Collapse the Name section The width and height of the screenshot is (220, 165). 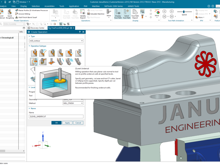point(29,108)
